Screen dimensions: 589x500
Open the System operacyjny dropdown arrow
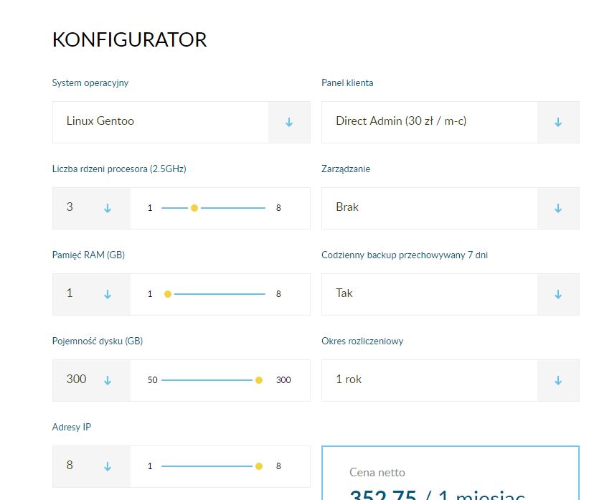pos(289,122)
